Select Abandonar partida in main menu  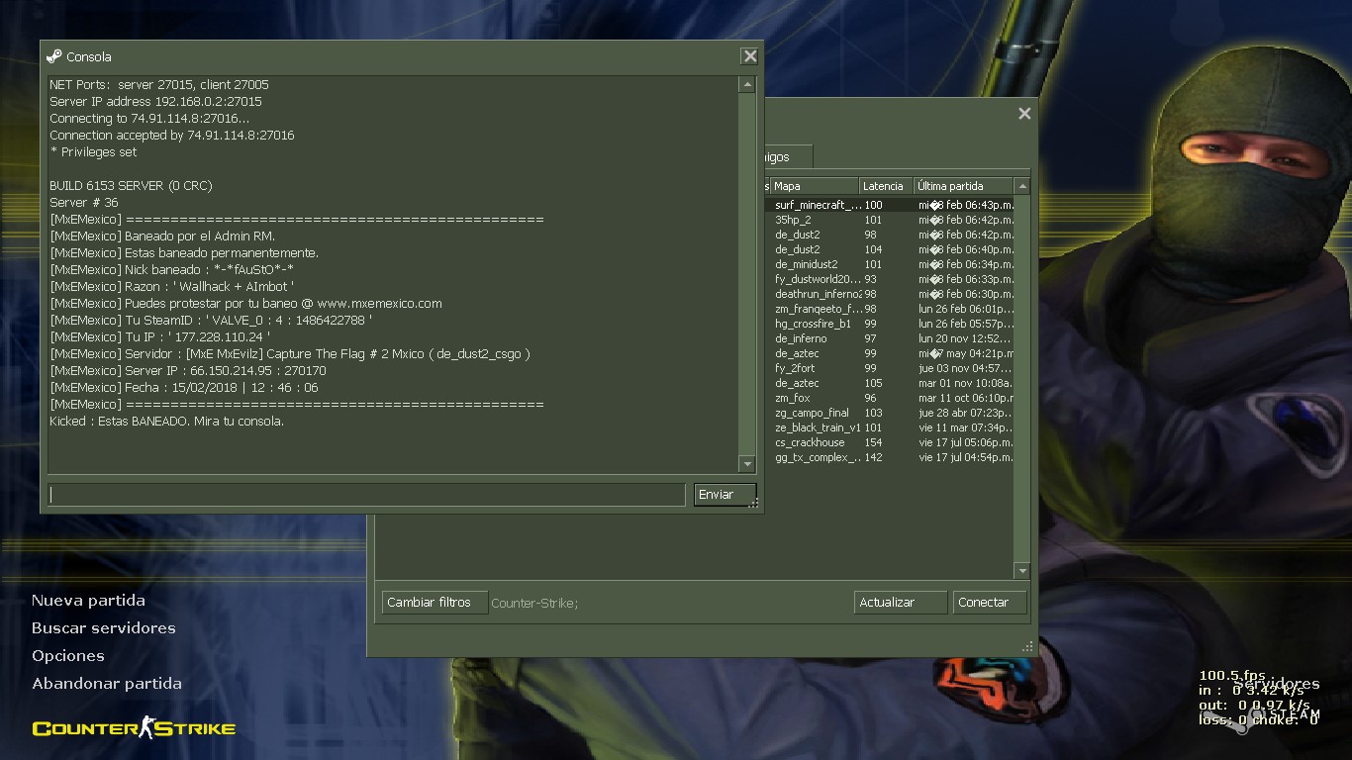[x=107, y=684]
